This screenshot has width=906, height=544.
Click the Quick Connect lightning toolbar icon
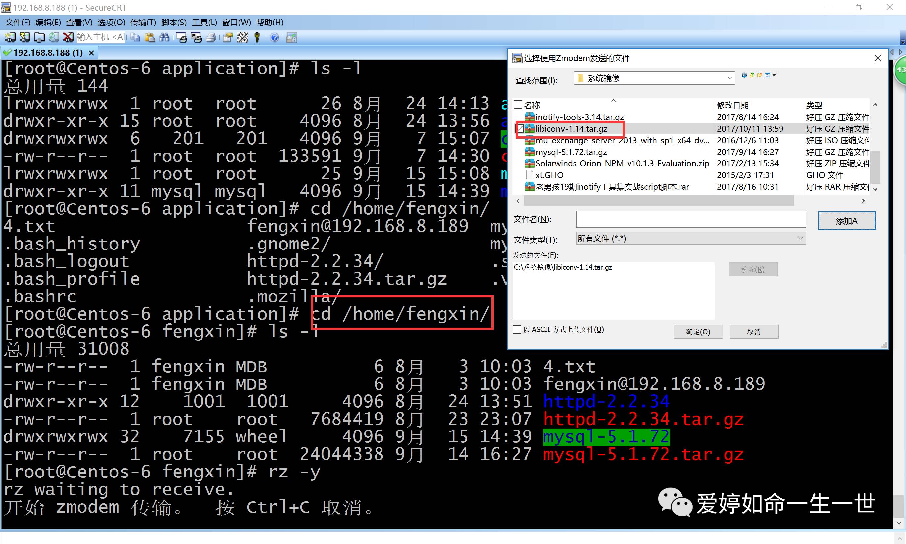(25, 37)
